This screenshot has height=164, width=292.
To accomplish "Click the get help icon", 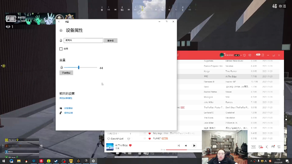I will [x=61, y=108].
